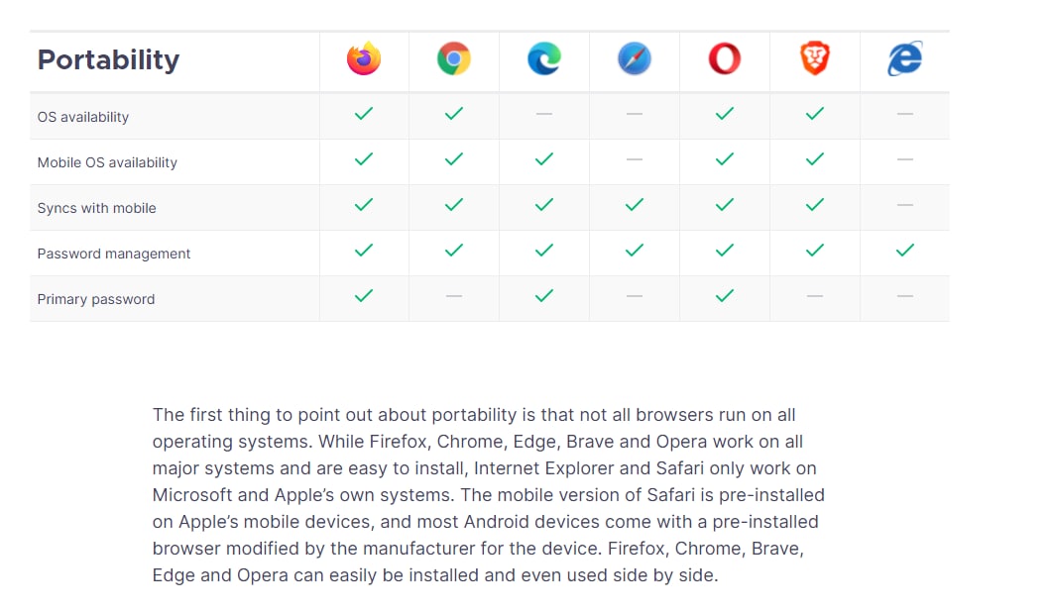Click the Portability table heading
The image size is (1053, 612).
tap(109, 59)
